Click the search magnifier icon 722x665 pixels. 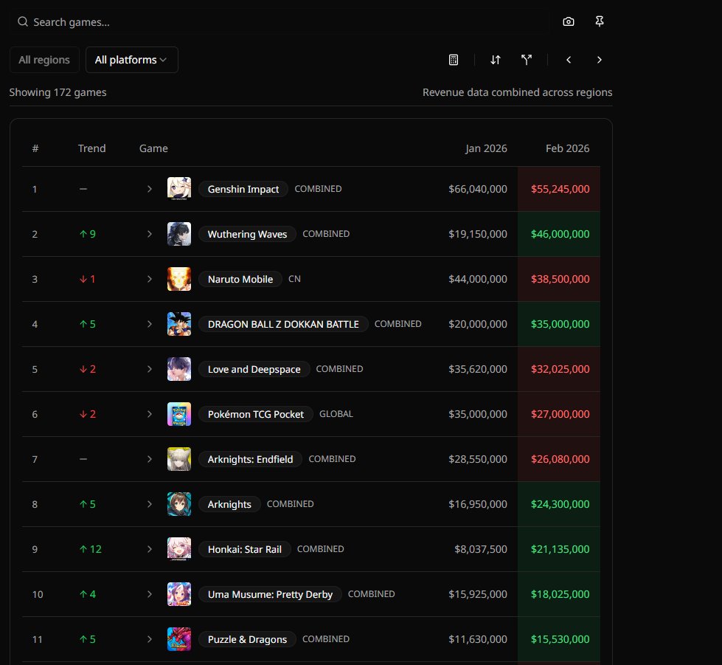coord(23,21)
